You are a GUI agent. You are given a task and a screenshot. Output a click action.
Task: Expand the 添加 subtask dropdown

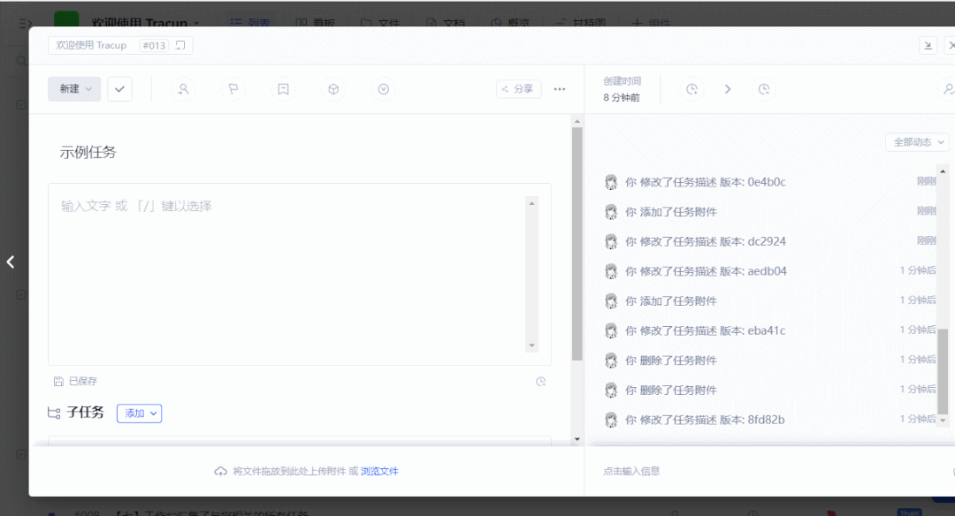pyautogui.click(x=139, y=413)
